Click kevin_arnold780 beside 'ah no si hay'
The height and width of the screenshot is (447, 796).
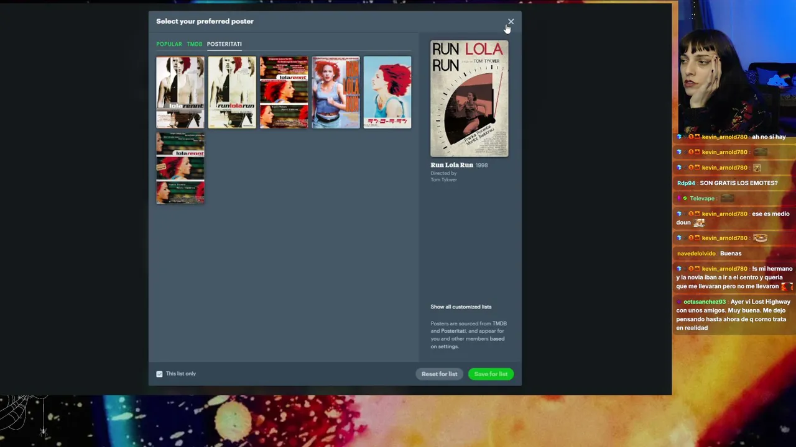point(724,137)
